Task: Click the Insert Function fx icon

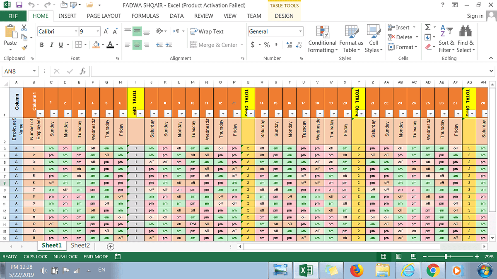Action: click(x=82, y=71)
